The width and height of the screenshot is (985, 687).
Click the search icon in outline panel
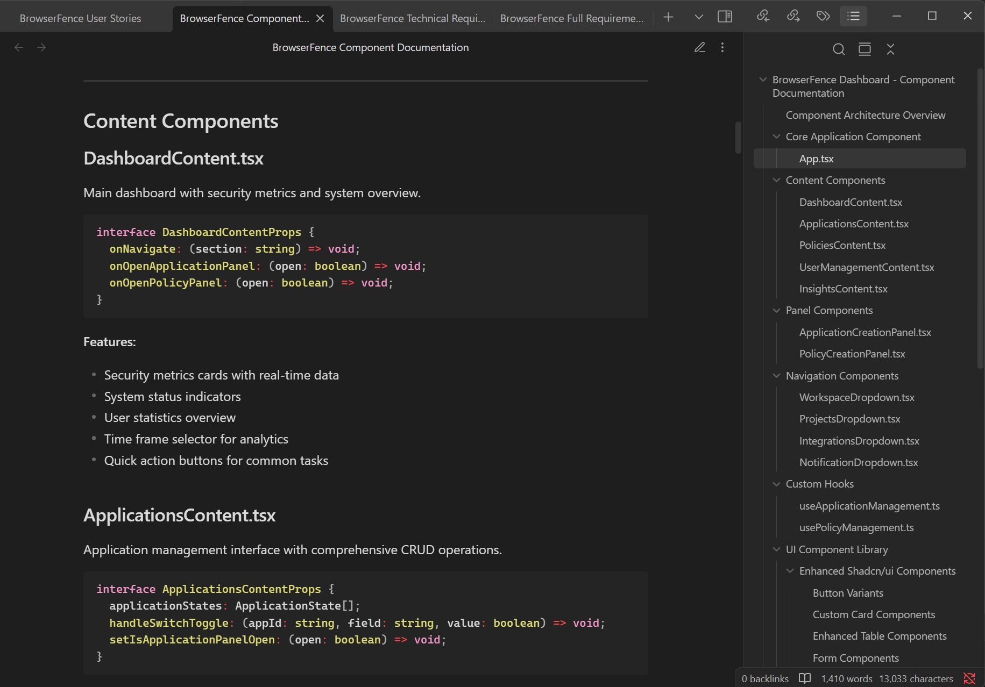click(839, 49)
